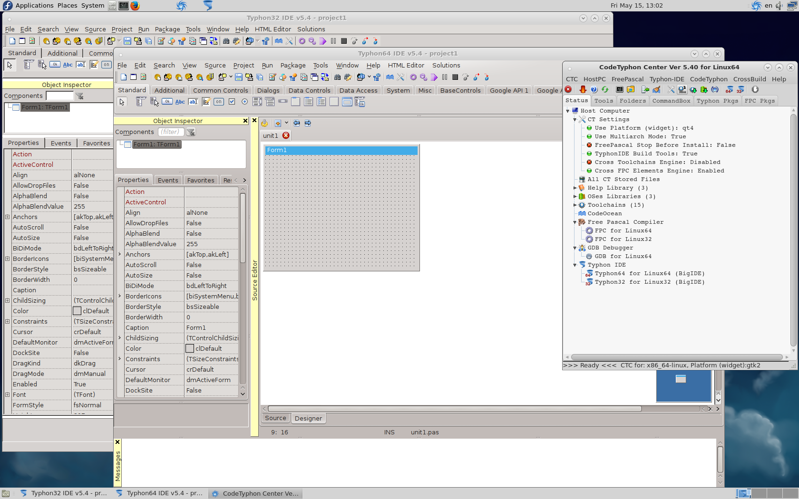
Task: Toggle the Messages vertical panel label
Action: point(118,466)
